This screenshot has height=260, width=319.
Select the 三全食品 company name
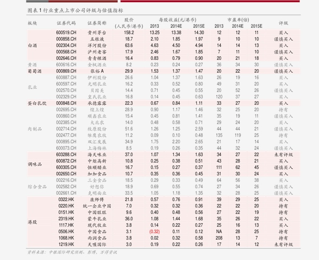point(97,180)
